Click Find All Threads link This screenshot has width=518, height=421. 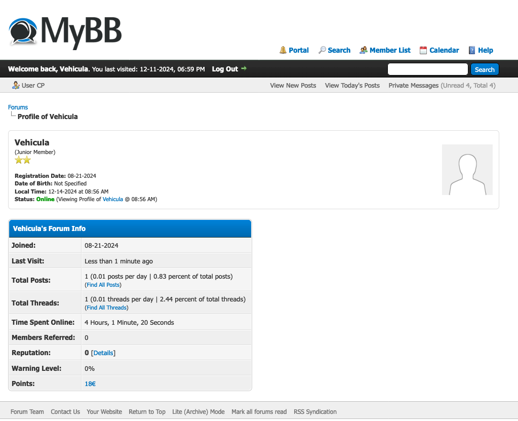tap(106, 308)
